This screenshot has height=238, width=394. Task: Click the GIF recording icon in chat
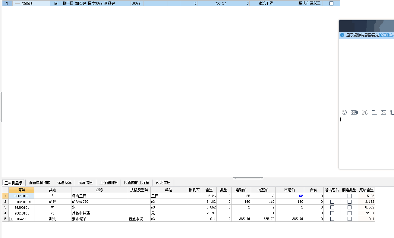354,112
